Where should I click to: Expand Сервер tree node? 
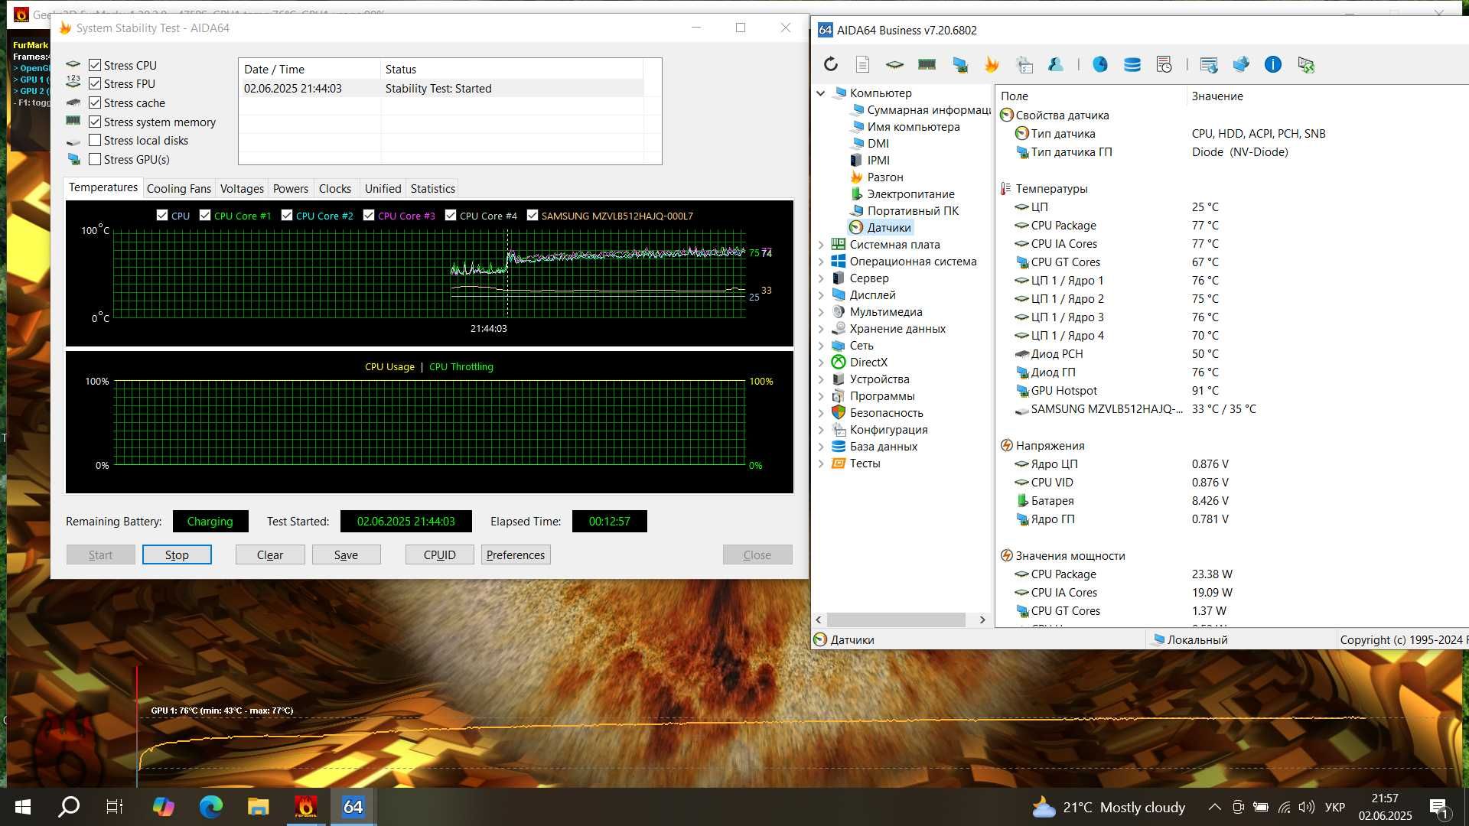coord(821,278)
